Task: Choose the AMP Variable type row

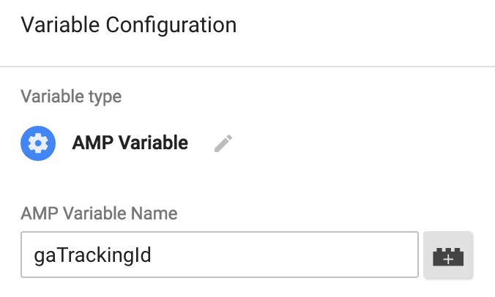Action: pos(126,143)
